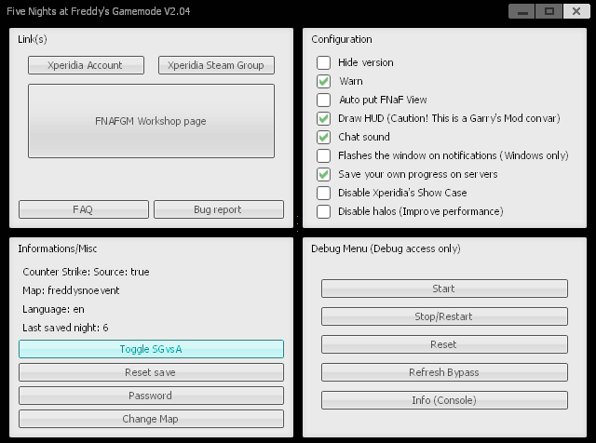Open the Xperidia Steam Group page
The height and width of the screenshot is (443, 596).
(216, 65)
